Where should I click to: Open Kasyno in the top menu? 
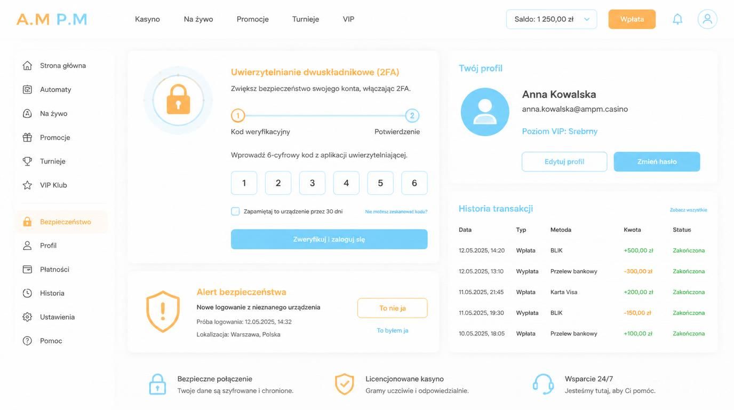147,19
